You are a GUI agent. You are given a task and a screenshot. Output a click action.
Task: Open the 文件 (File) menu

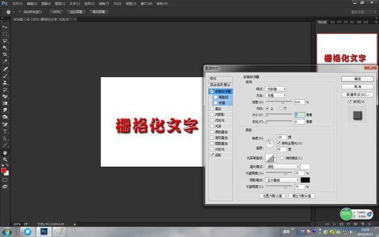pos(18,4)
